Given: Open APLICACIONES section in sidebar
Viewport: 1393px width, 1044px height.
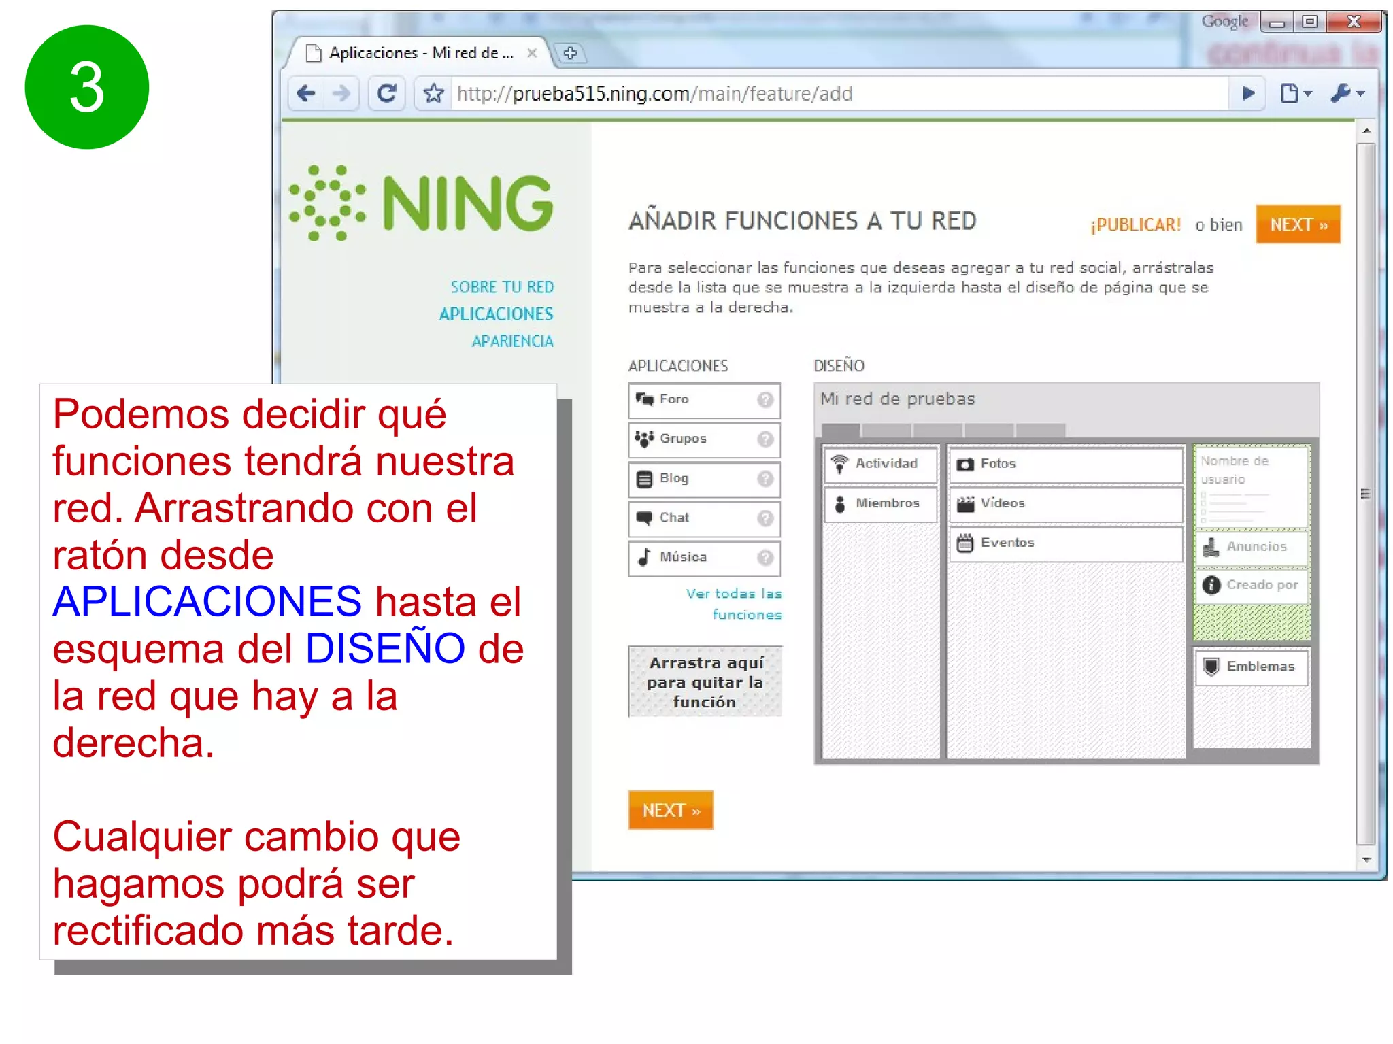Looking at the screenshot, I should pyautogui.click(x=496, y=314).
